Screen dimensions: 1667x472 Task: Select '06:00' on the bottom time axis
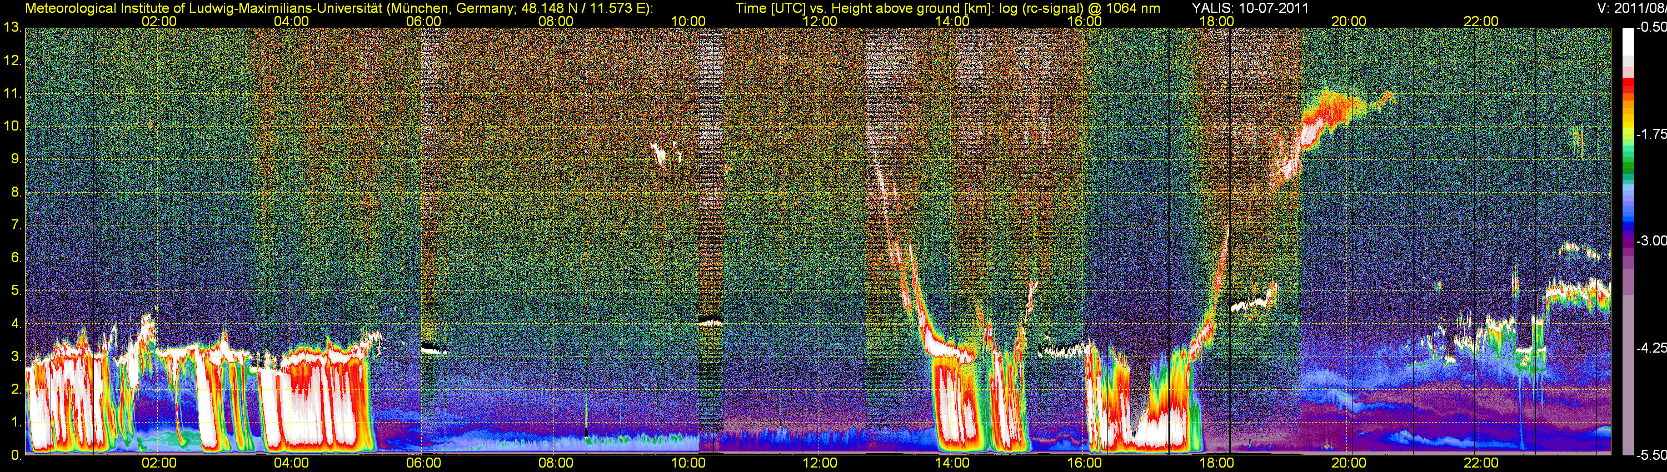pyautogui.click(x=423, y=463)
